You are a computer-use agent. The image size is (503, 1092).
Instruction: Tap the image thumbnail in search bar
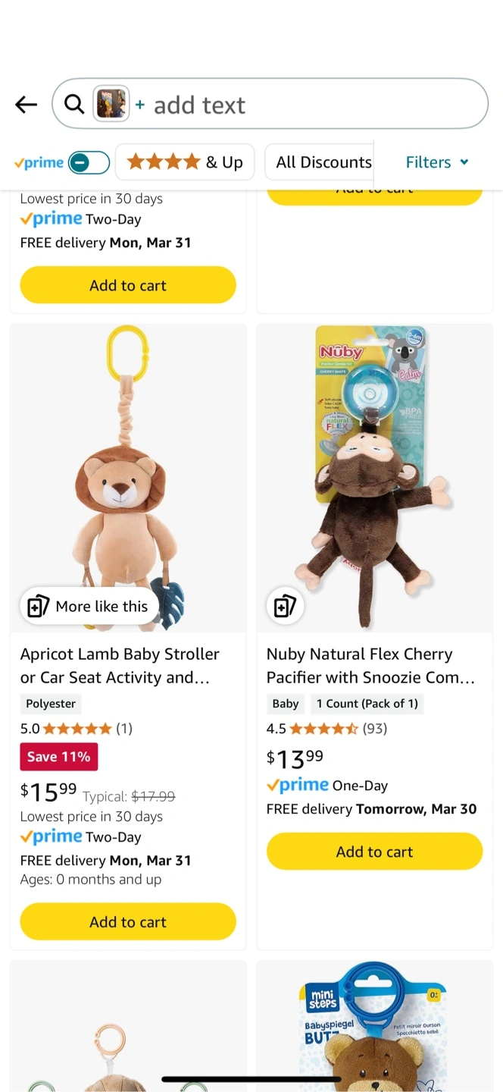pyautogui.click(x=111, y=105)
